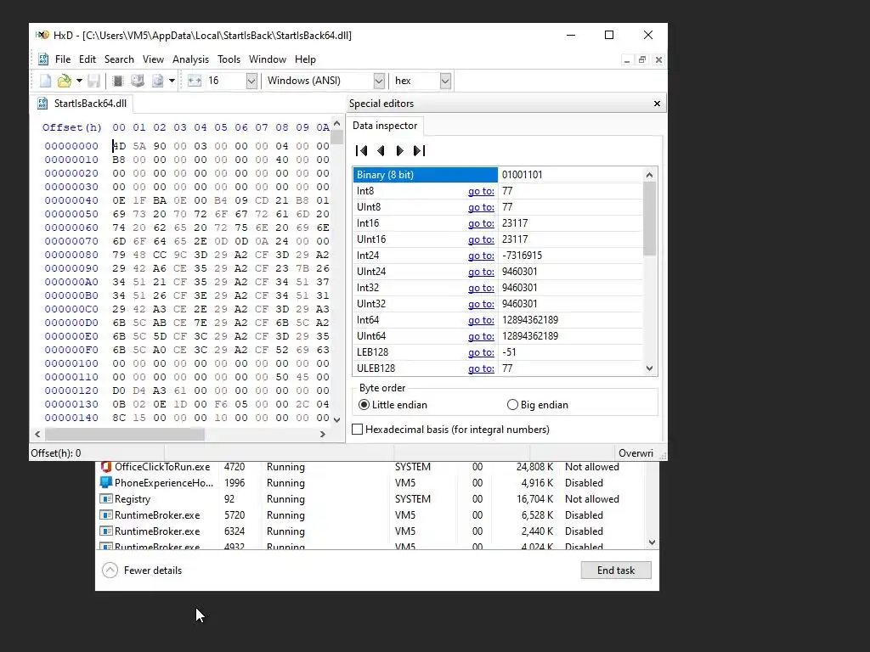Switch to the StartIsBack64.dll document tab
Screen dimensions: 870x652
pyautogui.click(x=82, y=103)
